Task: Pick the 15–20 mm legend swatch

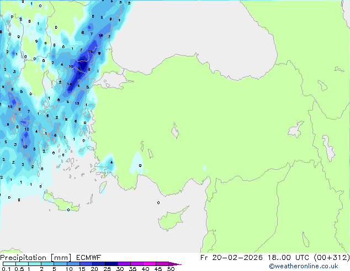Action: click(x=86, y=264)
